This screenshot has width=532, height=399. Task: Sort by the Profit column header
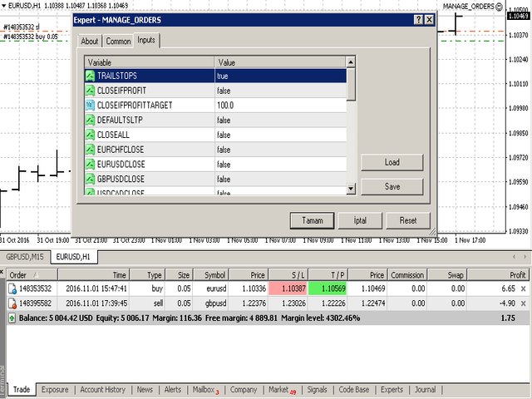click(498, 275)
